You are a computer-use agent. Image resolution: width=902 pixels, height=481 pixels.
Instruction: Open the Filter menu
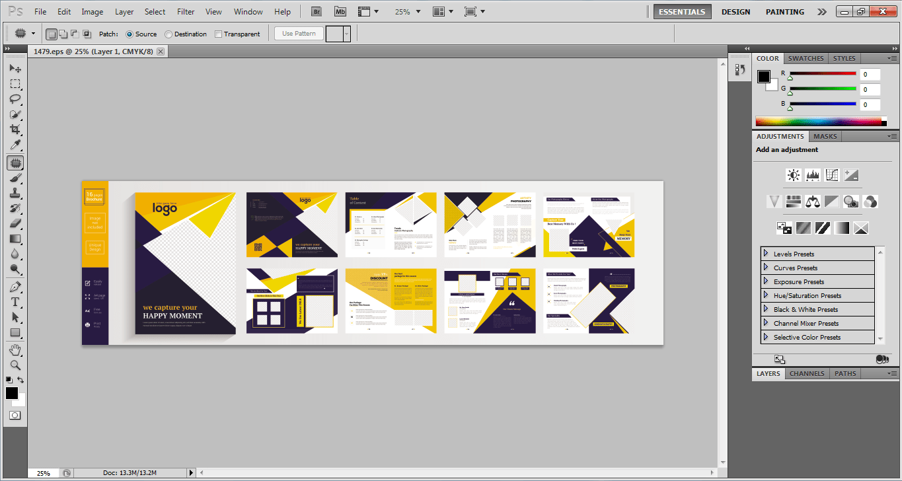tap(186, 12)
